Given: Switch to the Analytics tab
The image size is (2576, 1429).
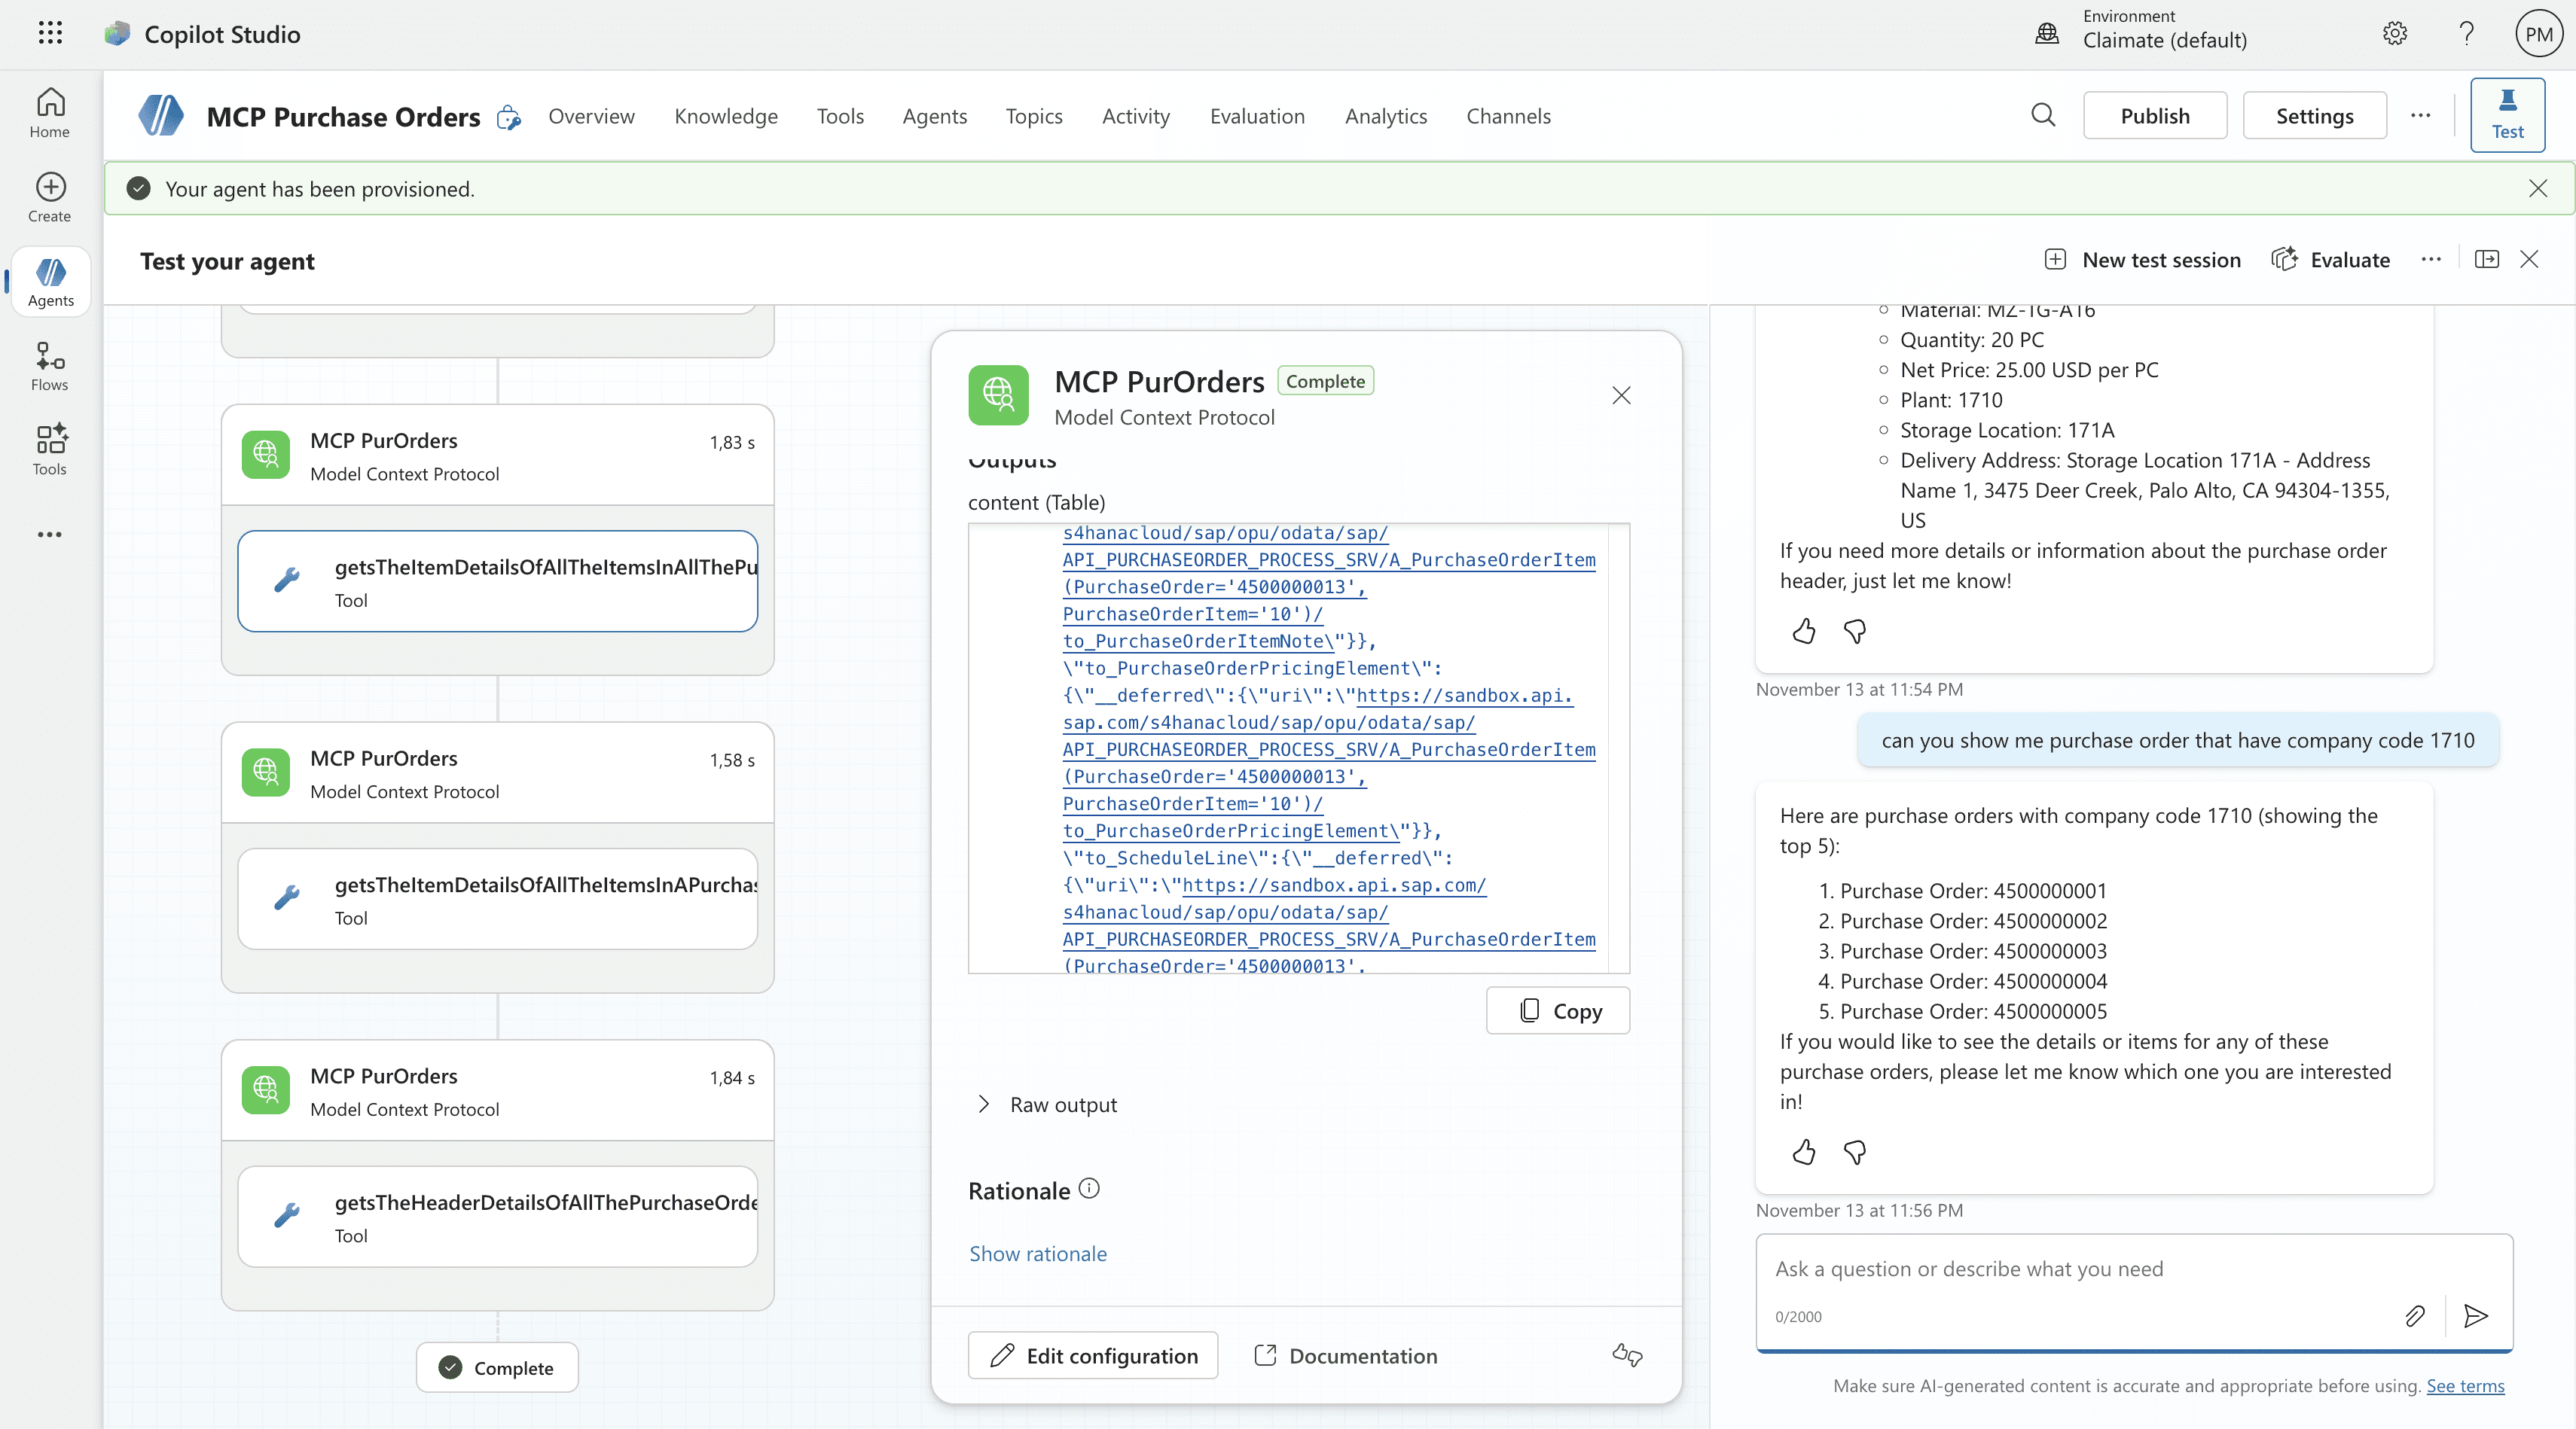Looking at the screenshot, I should 1385,116.
